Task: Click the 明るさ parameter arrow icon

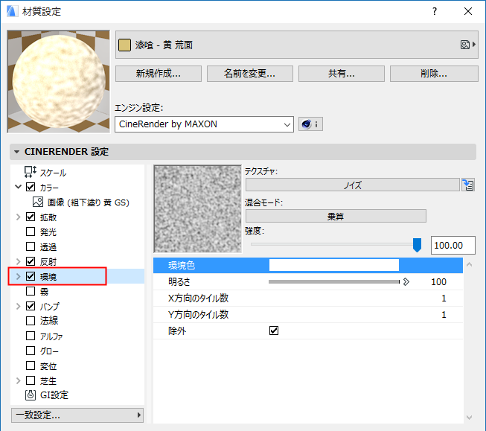Action: coord(406,281)
